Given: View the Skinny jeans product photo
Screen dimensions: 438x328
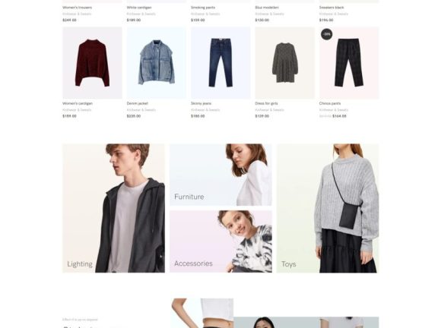Looking at the screenshot, I should click(221, 63).
